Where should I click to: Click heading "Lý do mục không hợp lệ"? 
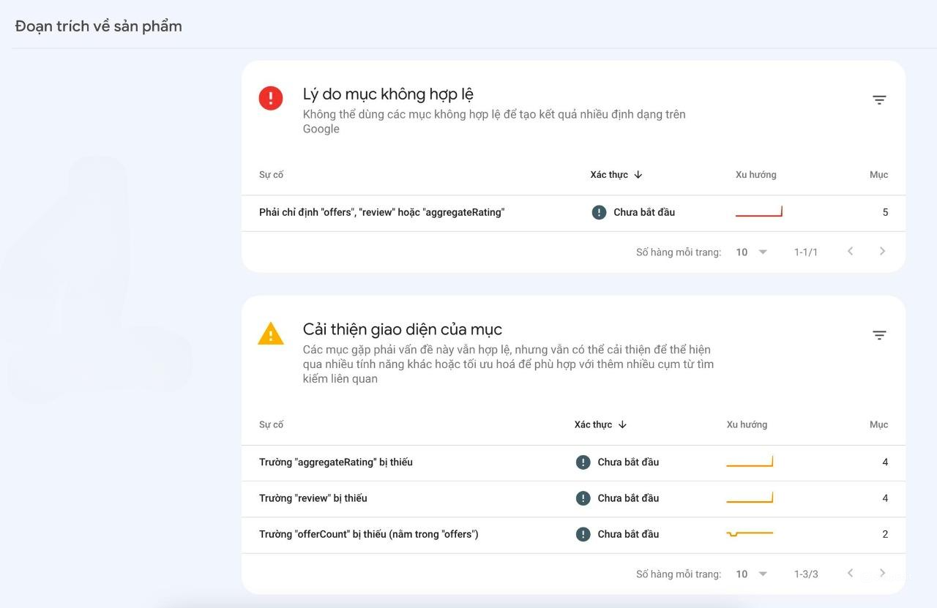388,94
